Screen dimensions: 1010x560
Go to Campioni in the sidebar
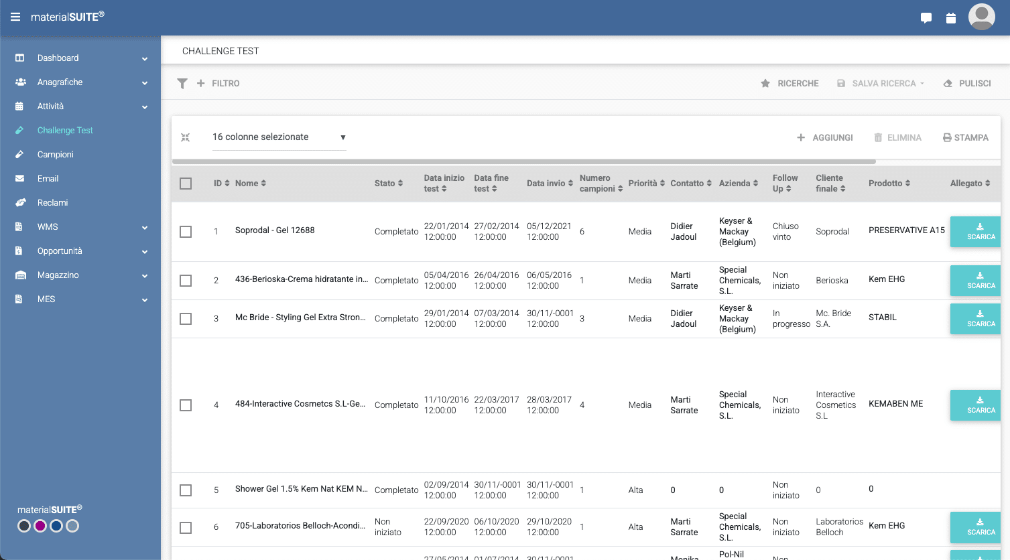(x=56, y=155)
